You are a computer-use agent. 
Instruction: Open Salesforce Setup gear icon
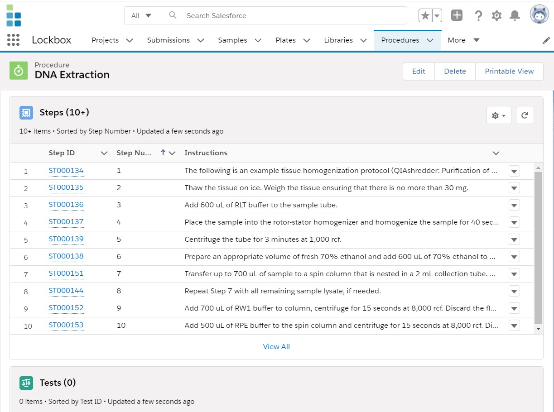tap(496, 15)
